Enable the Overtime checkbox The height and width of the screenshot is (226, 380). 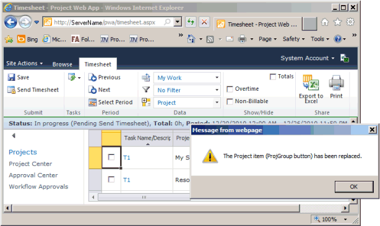tap(230, 89)
